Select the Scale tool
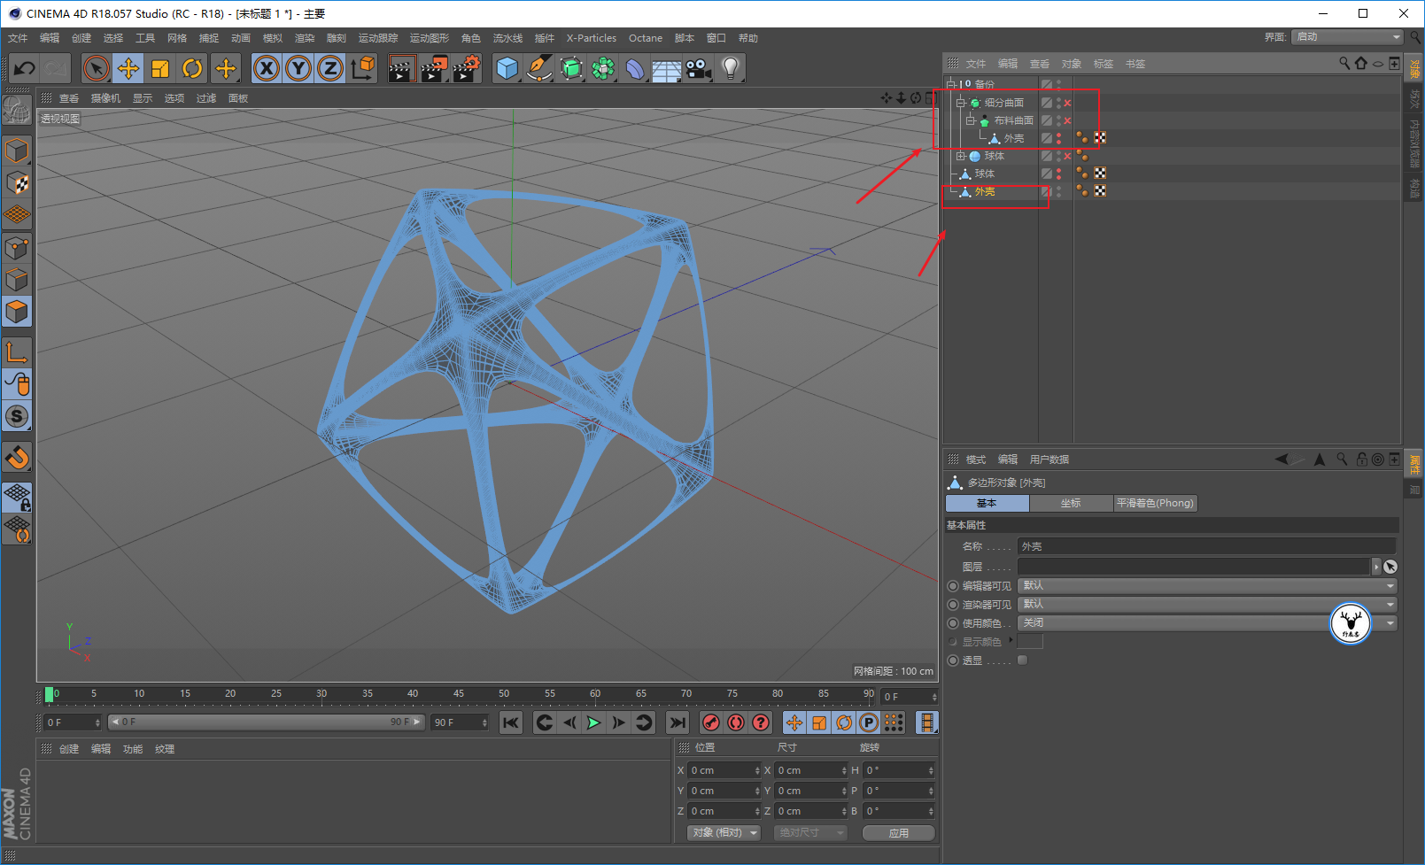This screenshot has width=1425, height=865. pos(160,68)
